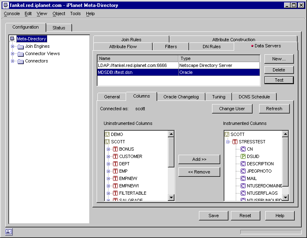Expand the Connectors tree node
307x238 pixels.
click(13, 61)
